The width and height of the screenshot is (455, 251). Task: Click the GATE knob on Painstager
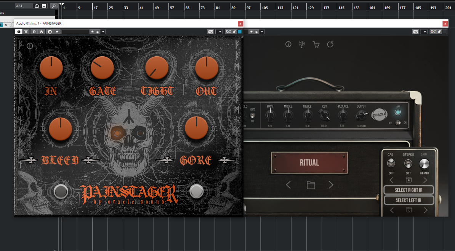coord(102,68)
